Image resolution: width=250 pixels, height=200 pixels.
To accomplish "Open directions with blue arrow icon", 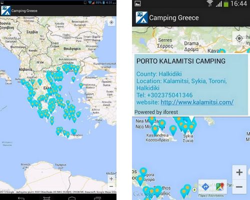I will tap(205, 186).
